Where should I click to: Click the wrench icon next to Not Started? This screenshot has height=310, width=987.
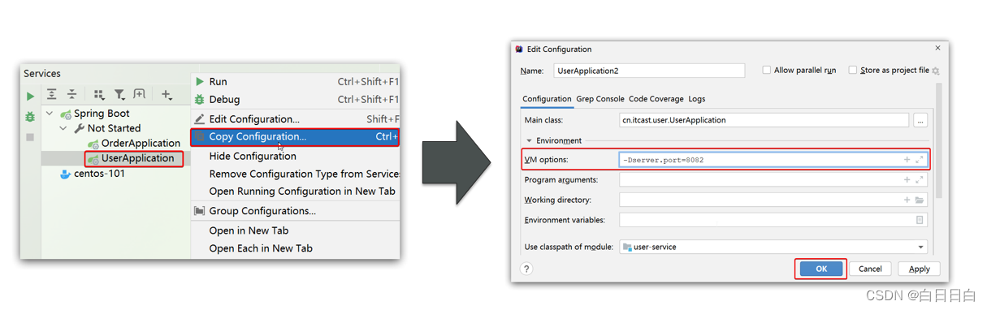tap(80, 128)
